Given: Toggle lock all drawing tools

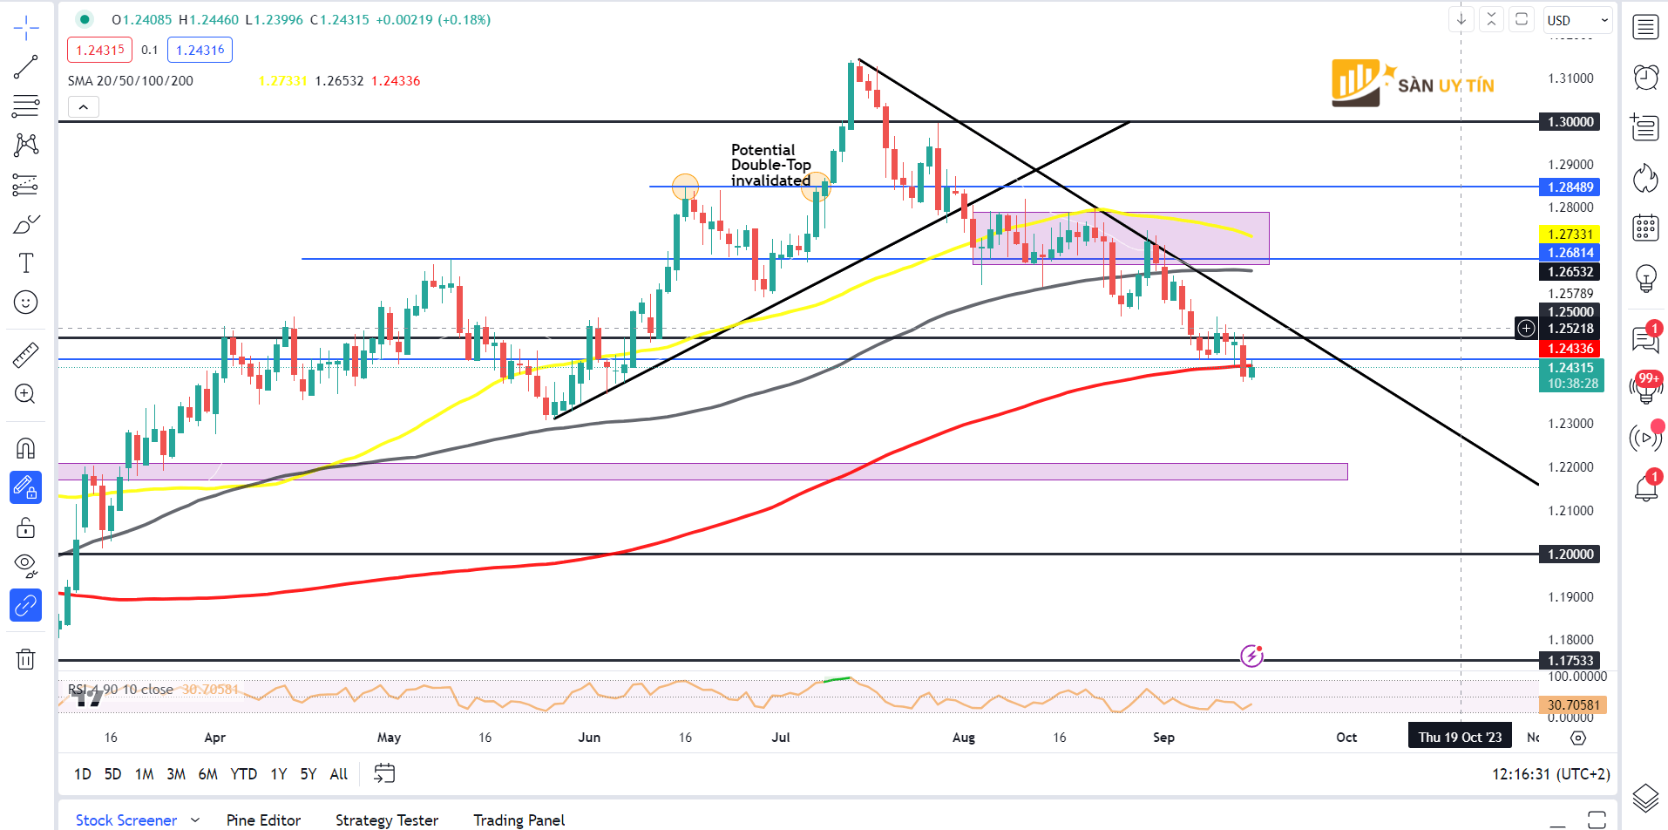Looking at the screenshot, I should pos(26,527).
